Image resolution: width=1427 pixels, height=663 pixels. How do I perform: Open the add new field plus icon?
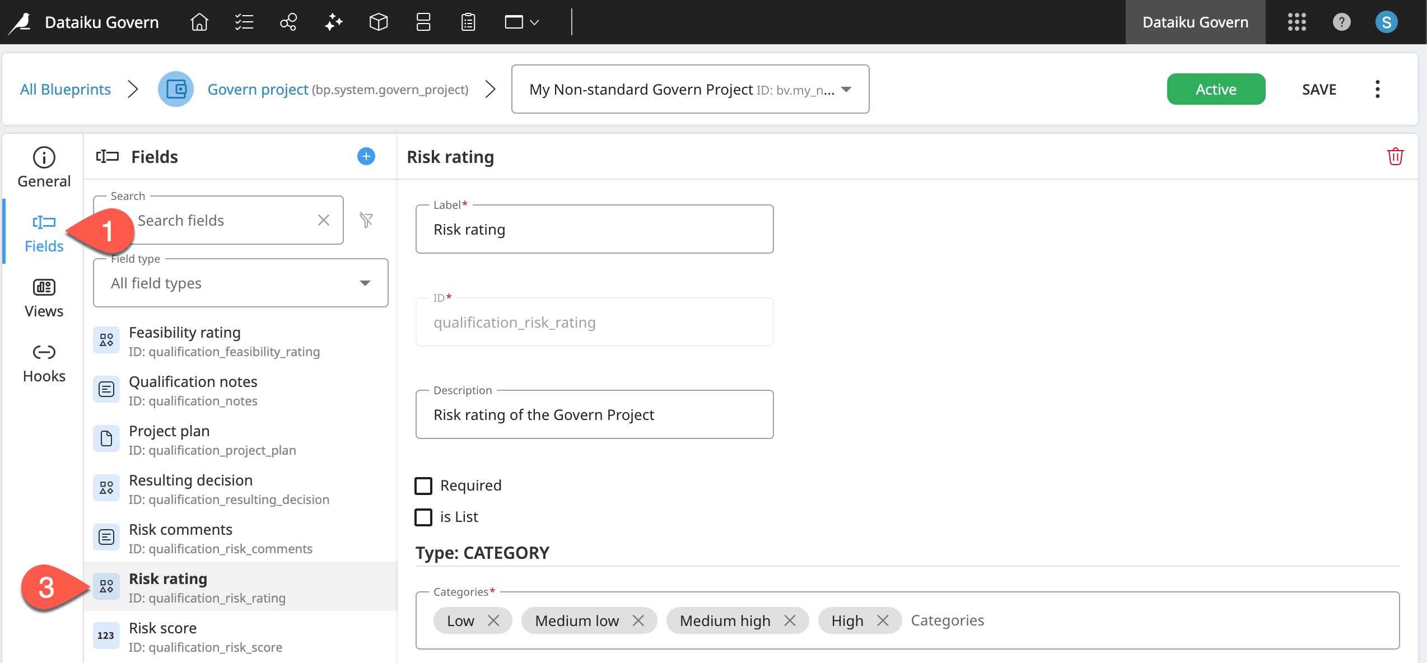(x=366, y=156)
